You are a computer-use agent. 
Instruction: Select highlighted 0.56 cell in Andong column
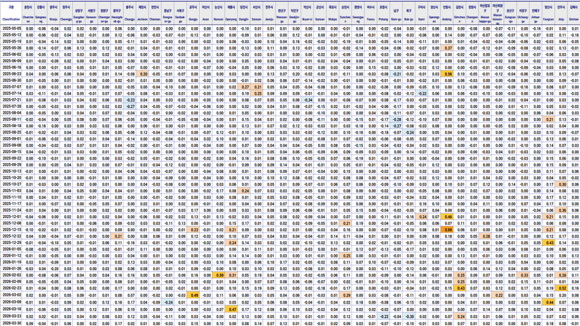pos(447,74)
